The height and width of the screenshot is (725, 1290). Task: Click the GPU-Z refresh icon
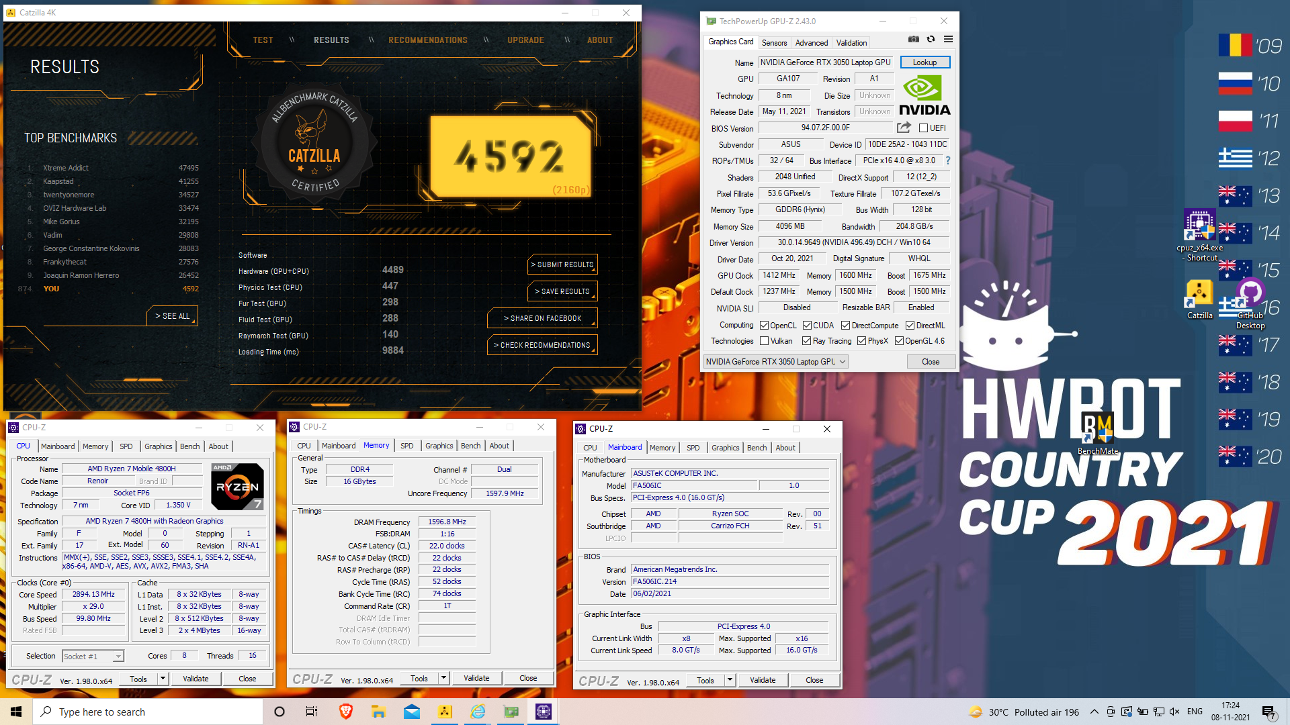[931, 40]
